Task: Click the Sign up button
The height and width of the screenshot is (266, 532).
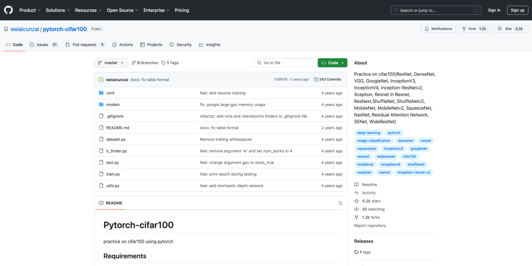Action: coord(517,10)
